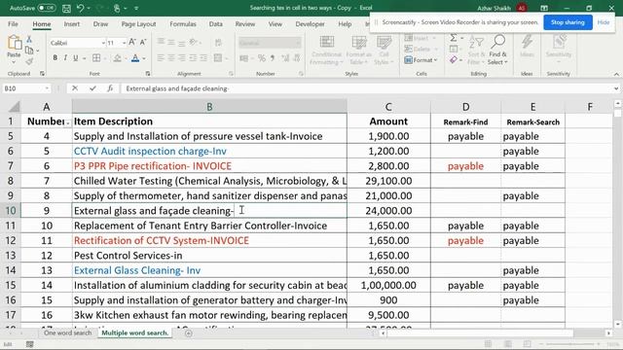Click Stop sharing button

[568, 22]
